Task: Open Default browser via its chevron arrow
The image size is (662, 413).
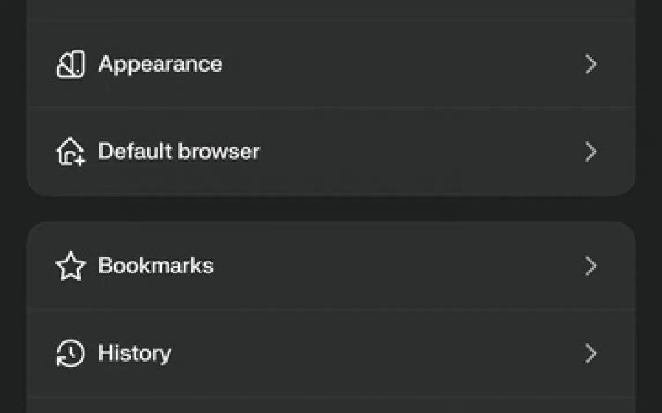Action: point(590,152)
